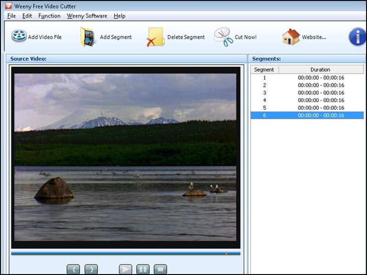Click the source video preview frame
This screenshot has width=367, height=275.
click(125, 157)
